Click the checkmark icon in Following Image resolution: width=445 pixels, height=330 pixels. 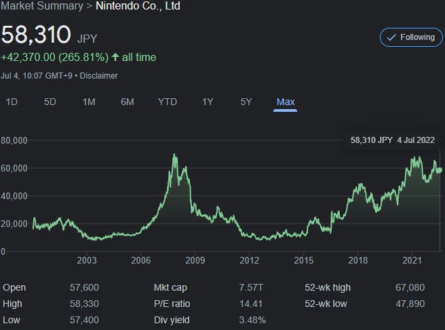coord(391,37)
